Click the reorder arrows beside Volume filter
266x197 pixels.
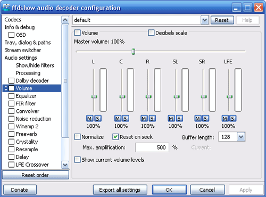(x=6, y=88)
